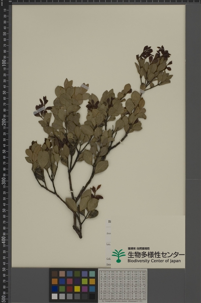Select the lightest gray swatch next to white
This screenshot has width=201, height=303.
pos(62,297)
